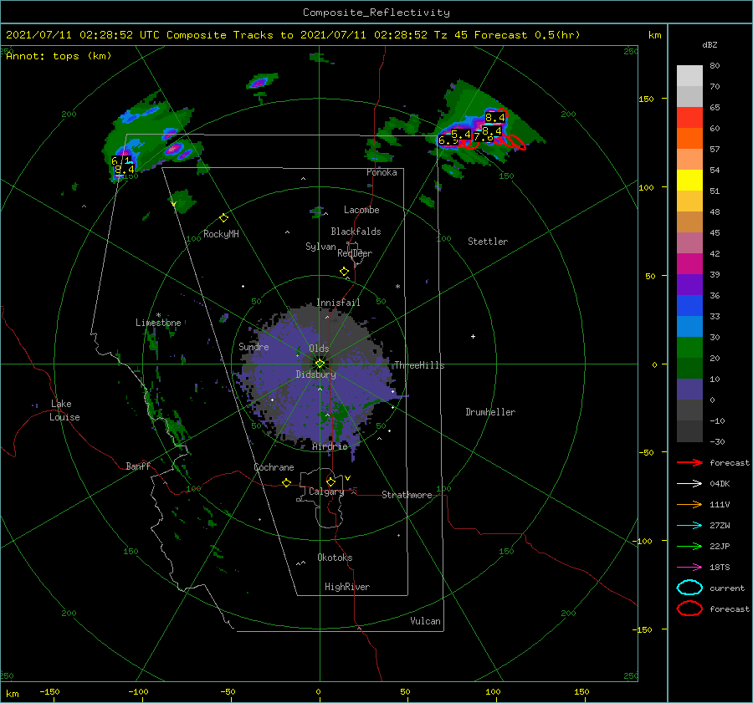Select the magenta 18TS arrow in legend

click(689, 568)
